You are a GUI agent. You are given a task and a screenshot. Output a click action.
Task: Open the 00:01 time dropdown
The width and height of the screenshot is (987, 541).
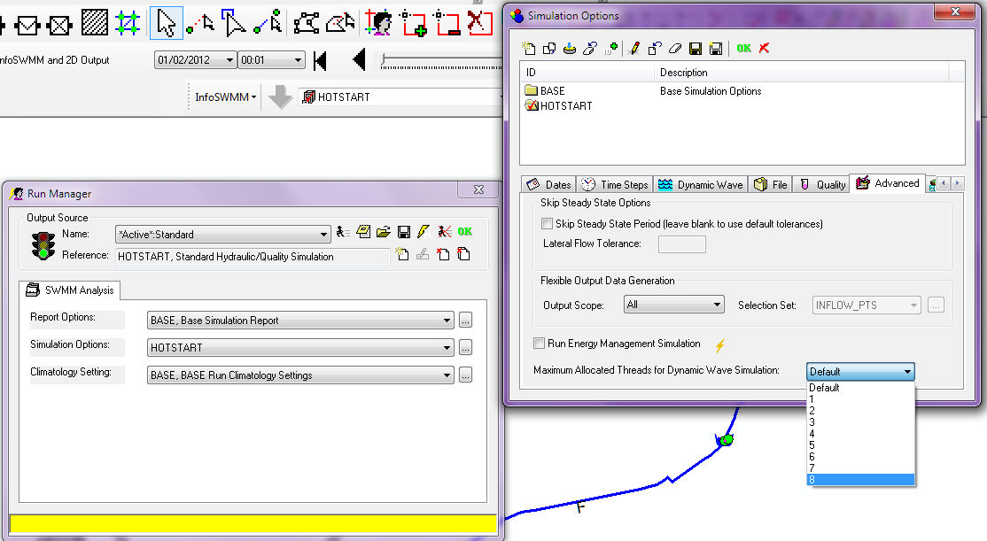[x=298, y=59]
